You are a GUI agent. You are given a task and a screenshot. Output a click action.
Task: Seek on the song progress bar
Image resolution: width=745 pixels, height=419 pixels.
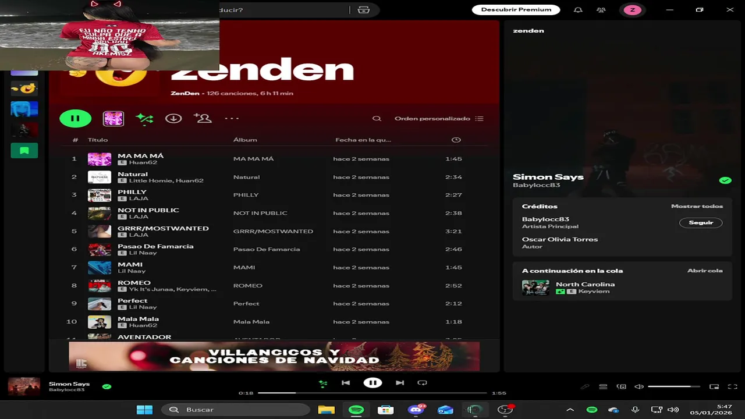click(372, 393)
